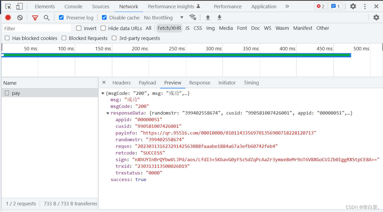
Task: Open the Issues panel via flag badge
Action: 335,6
